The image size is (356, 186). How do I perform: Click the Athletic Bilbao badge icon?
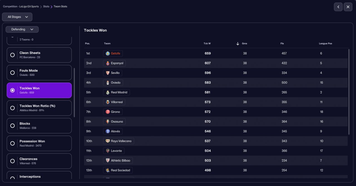coord(108,160)
